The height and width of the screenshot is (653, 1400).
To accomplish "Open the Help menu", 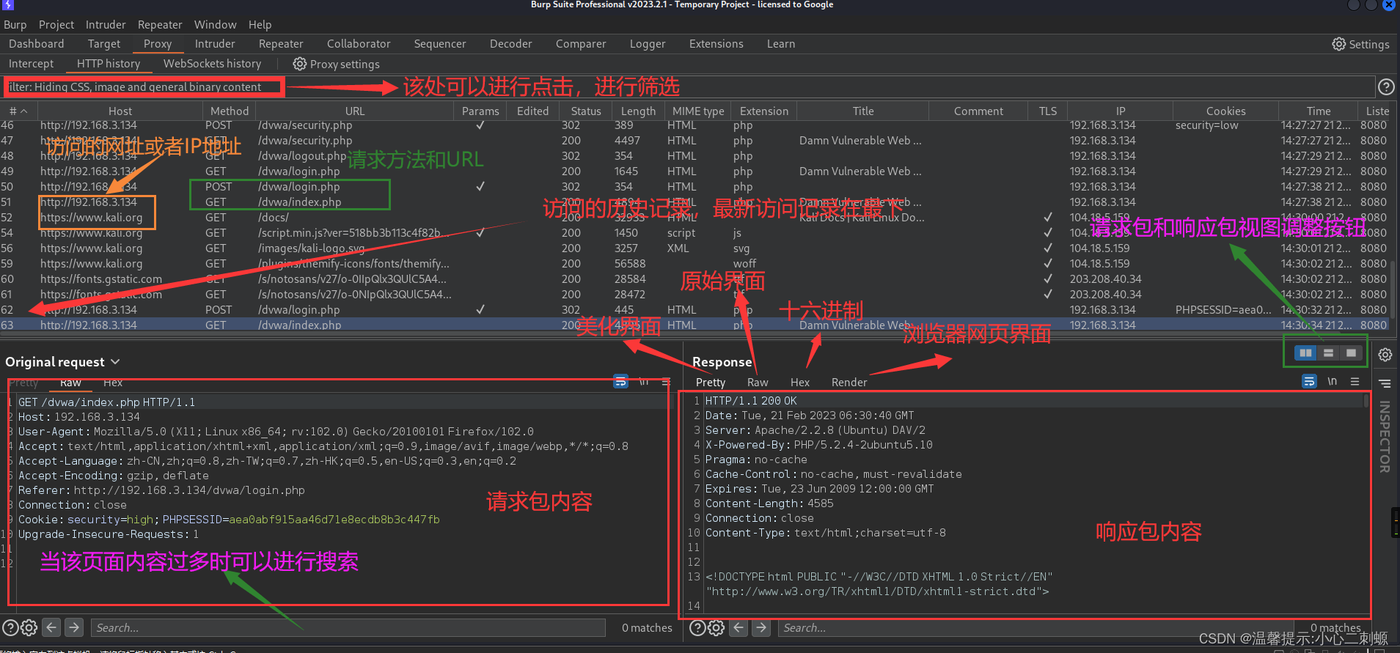I will pyautogui.click(x=260, y=25).
